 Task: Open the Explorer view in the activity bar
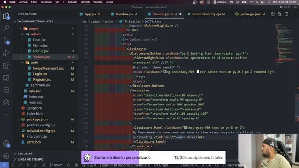point(6,15)
